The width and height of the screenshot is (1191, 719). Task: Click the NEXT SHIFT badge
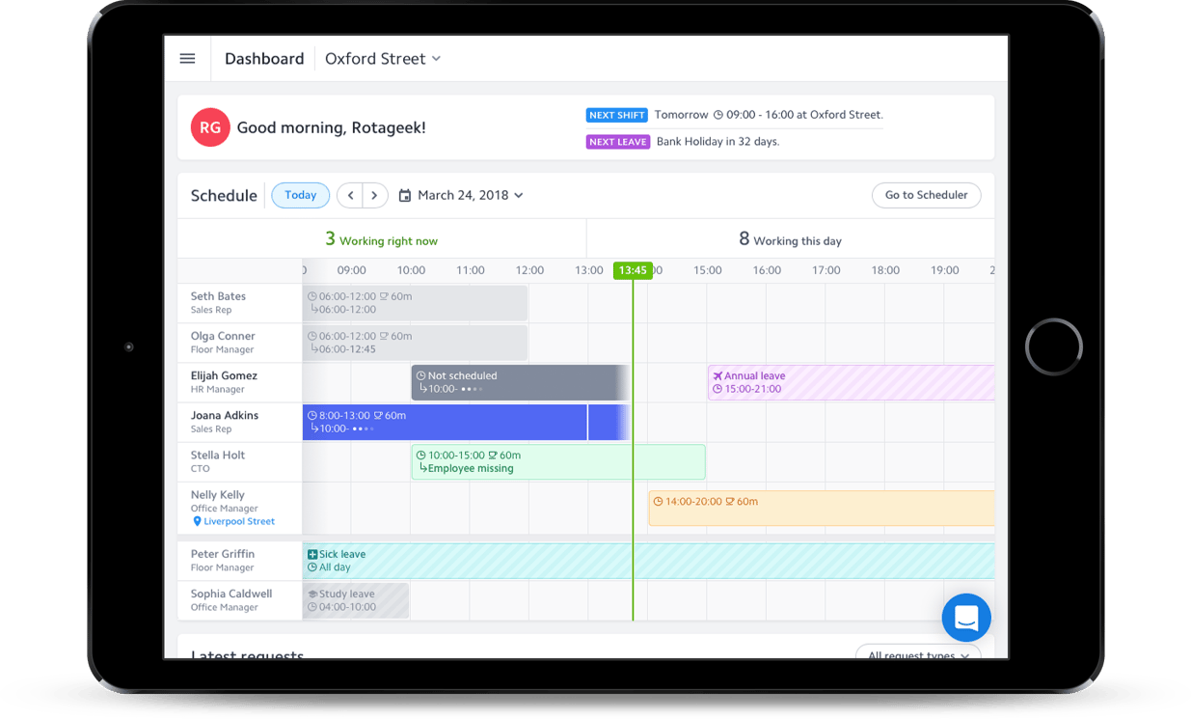(x=616, y=115)
